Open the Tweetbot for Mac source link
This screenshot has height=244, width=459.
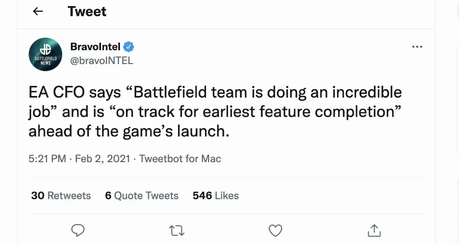pyautogui.click(x=180, y=159)
